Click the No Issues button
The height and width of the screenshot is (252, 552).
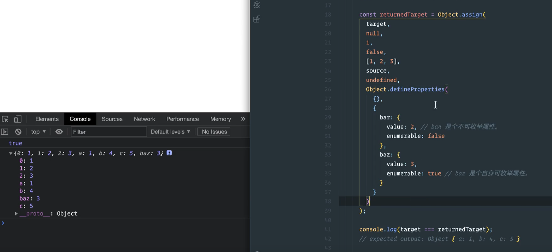(214, 132)
